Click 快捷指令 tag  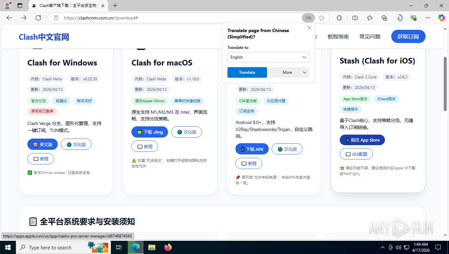(x=351, y=109)
